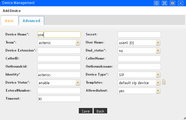Switch to the Advanced tab
This screenshot has height=120, width=186.
(32, 21)
